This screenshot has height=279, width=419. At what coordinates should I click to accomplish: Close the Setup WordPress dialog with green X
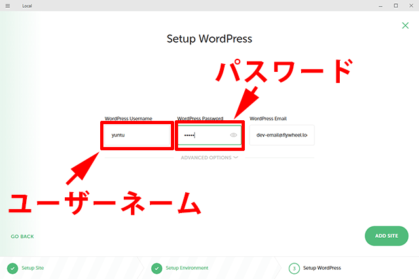coord(405,25)
